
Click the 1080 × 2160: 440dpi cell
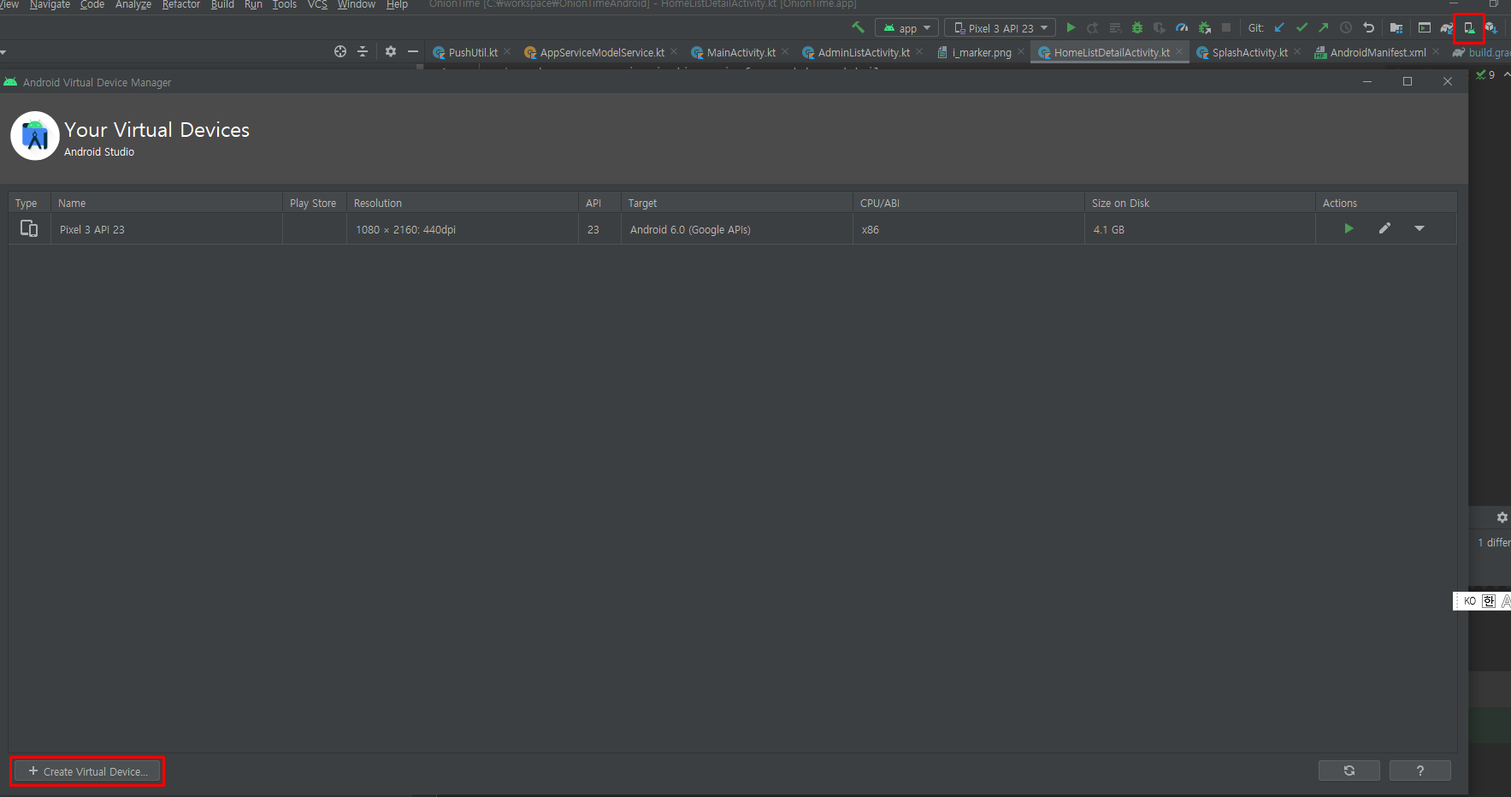463,229
